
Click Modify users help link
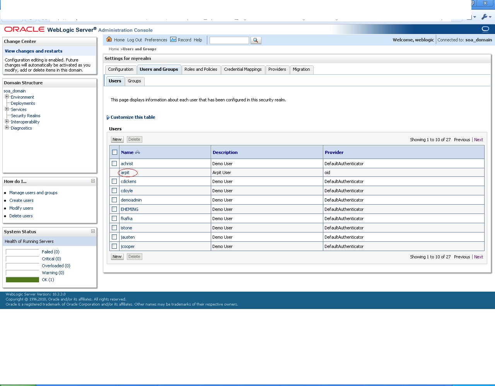pos(21,208)
